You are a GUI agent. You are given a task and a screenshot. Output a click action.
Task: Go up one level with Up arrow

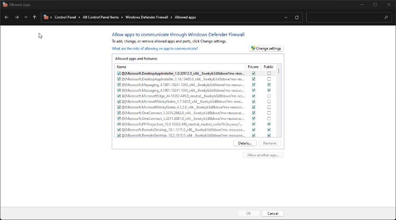pos(35,18)
